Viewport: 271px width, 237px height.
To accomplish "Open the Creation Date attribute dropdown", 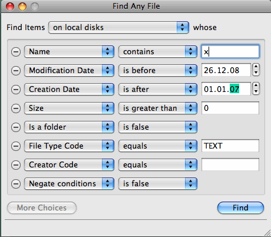I will point(69,89).
